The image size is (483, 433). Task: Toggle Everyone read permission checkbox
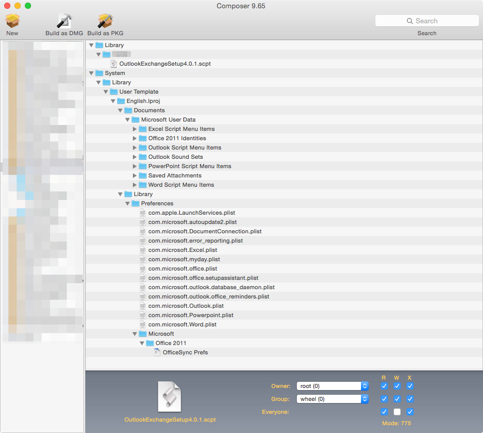click(384, 412)
